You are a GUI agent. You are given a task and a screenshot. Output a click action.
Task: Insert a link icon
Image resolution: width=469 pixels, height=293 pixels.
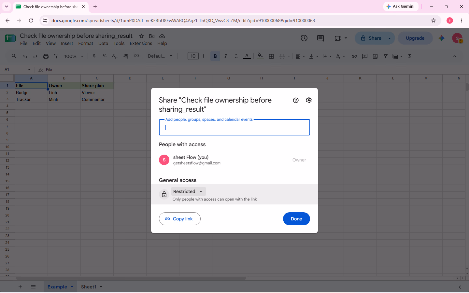point(354,56)
